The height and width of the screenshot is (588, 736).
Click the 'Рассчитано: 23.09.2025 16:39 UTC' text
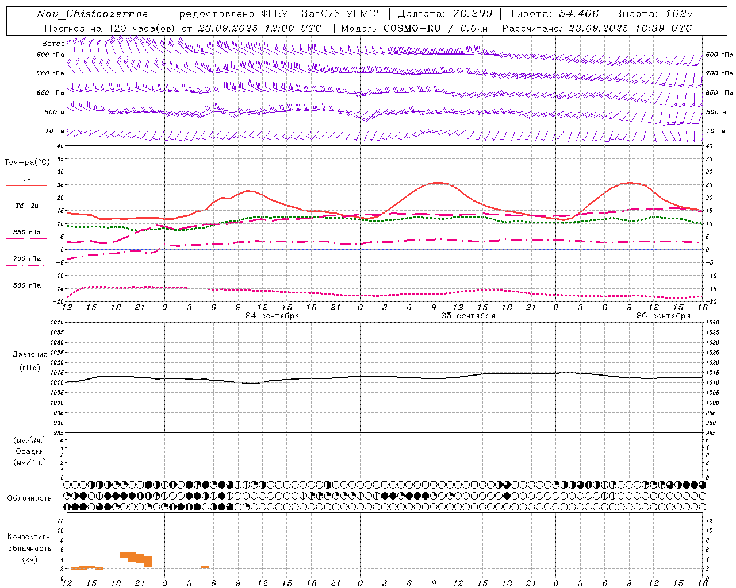point(597,28)
